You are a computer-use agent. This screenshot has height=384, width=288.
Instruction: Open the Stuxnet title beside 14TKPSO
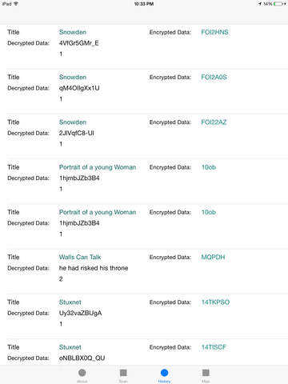[70, 302]
